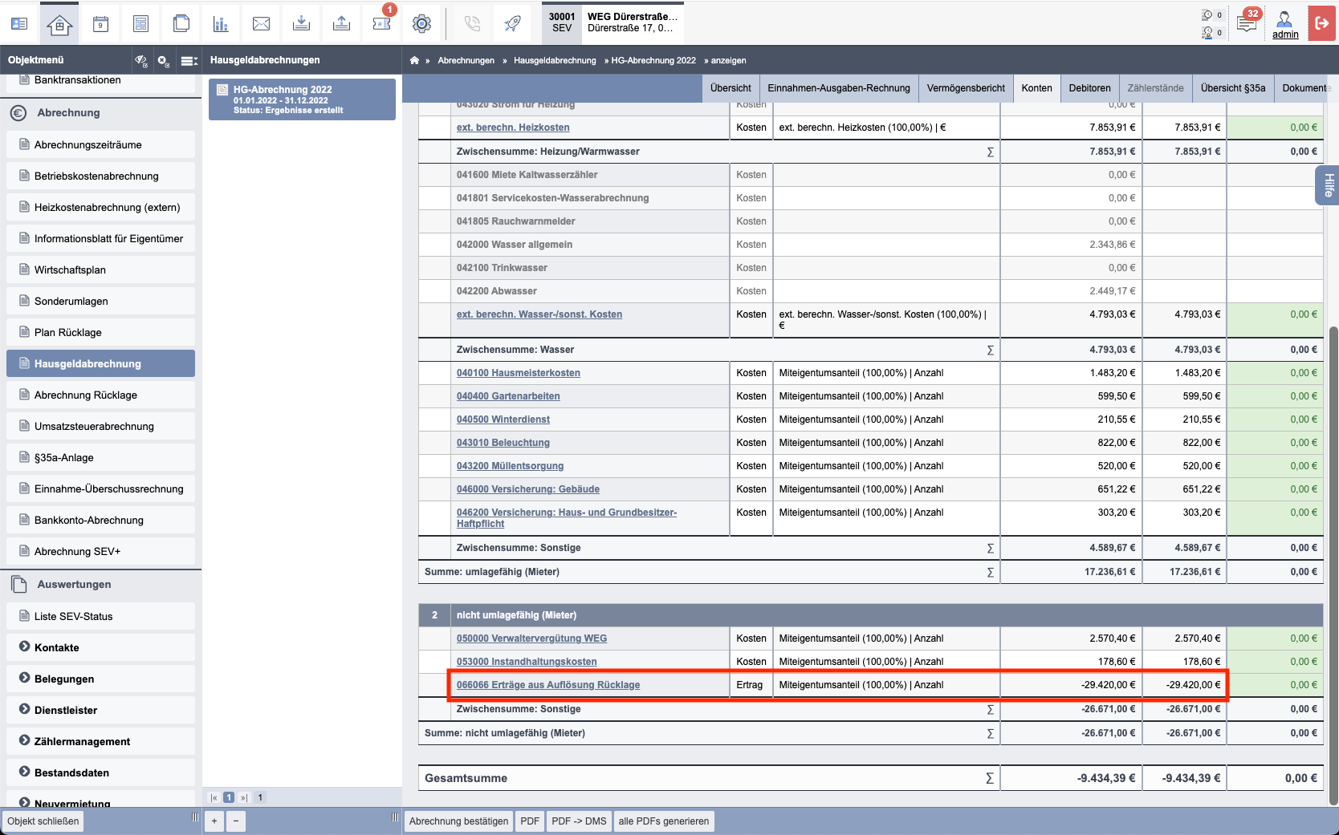Click Objekt schließen button

[43, 821]
